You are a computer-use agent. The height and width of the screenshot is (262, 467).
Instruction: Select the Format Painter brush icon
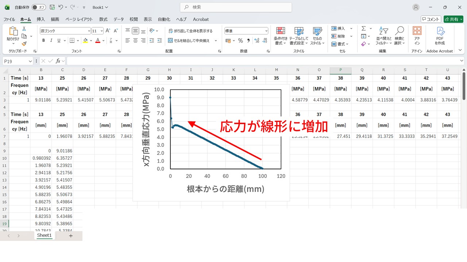tap(24, 44)
